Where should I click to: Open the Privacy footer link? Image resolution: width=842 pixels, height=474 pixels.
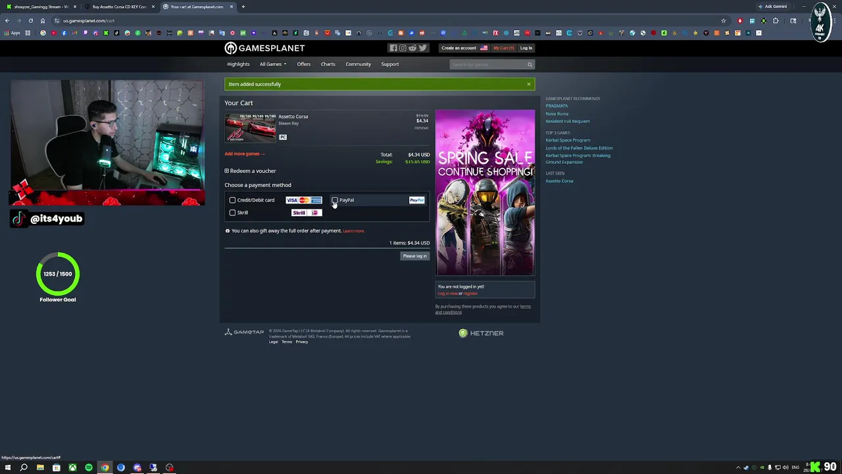click(301, 342)
